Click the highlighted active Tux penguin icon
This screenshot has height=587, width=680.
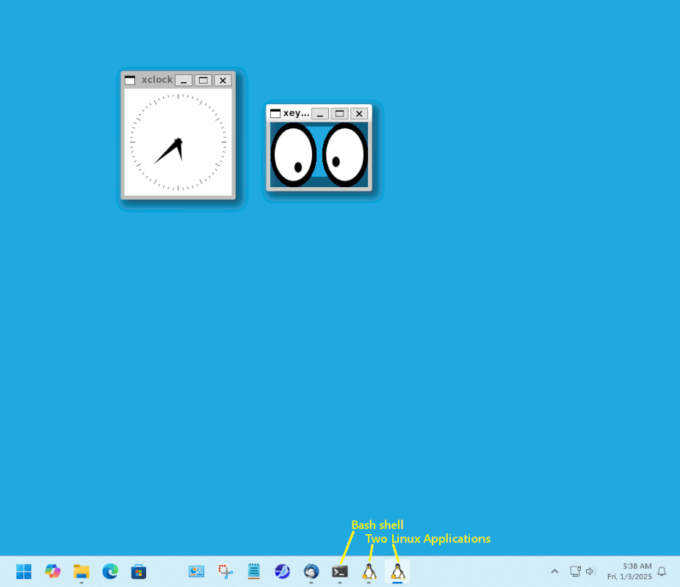398,572
